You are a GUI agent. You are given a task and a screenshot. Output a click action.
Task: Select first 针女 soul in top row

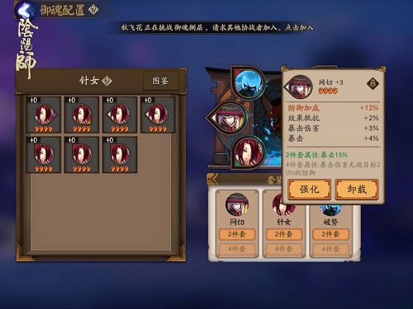[44, 115]
